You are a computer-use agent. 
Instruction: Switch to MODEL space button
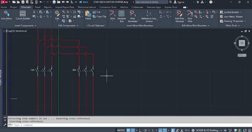(121, 130)
